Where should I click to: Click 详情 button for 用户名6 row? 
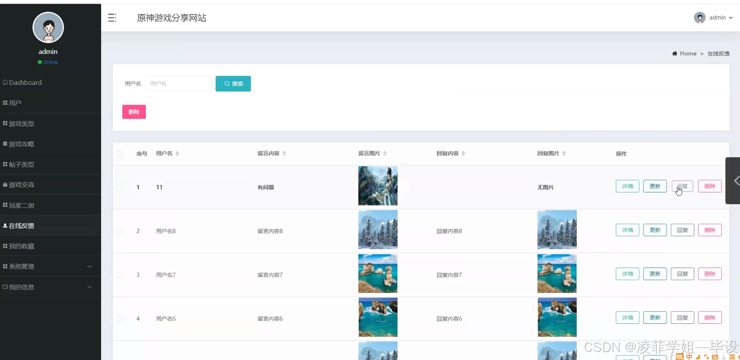pyautogui.click(x=628, y=318)
